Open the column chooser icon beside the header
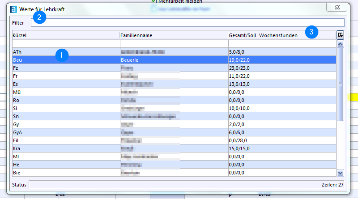Screen dimensions: 358x199 point(340,35)
